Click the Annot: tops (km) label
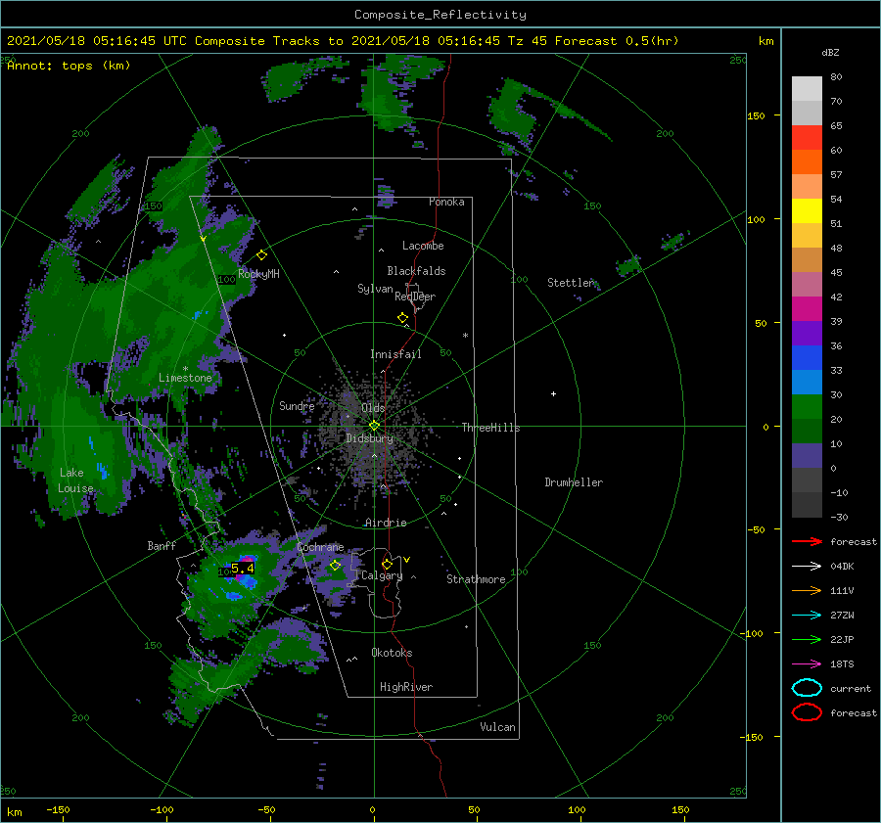The width and height of the screenshot is (881, 823). tap(69, 66)
